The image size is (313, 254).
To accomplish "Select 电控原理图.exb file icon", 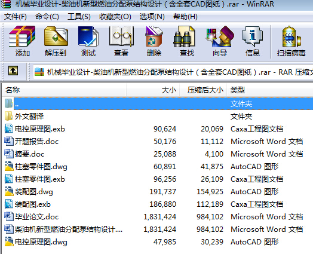I will (x=9, y=129).
